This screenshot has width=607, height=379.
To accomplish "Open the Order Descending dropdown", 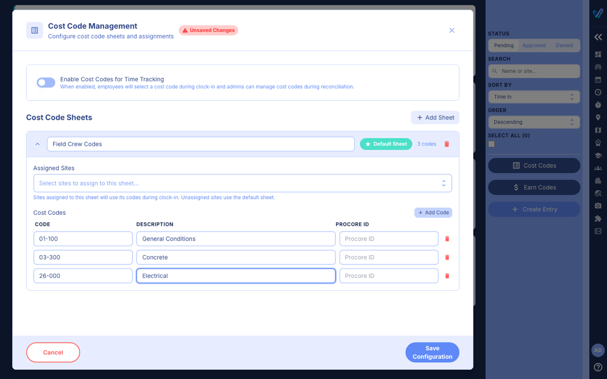I will click(x=534, y=122).
